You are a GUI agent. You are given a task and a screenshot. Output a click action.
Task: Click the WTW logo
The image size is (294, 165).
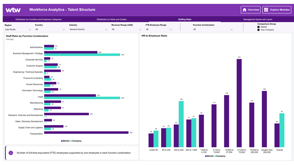[13, 10]
